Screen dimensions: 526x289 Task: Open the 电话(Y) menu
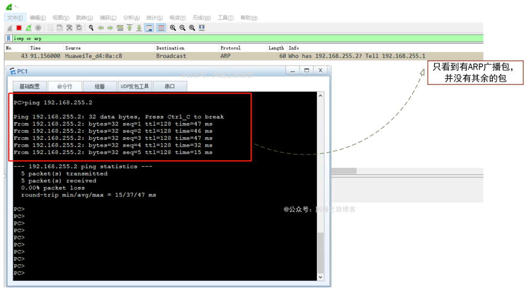click(x=177, y=18)
